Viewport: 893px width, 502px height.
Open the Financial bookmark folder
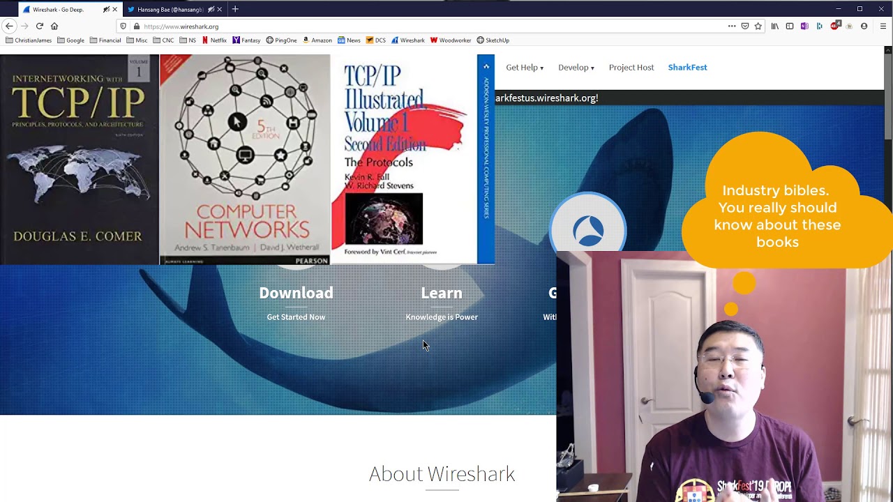tap(105, 40)
